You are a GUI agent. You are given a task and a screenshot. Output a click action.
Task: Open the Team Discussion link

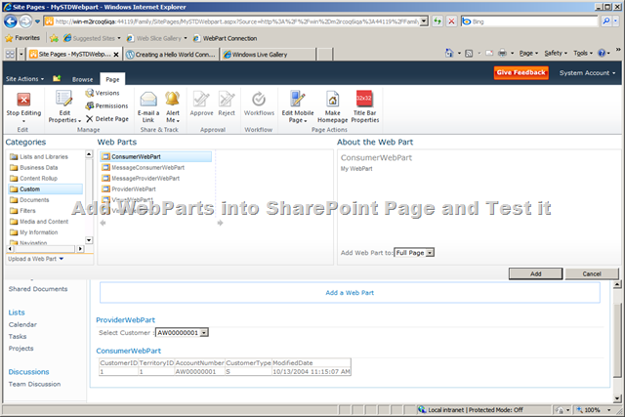coord(35,385)
